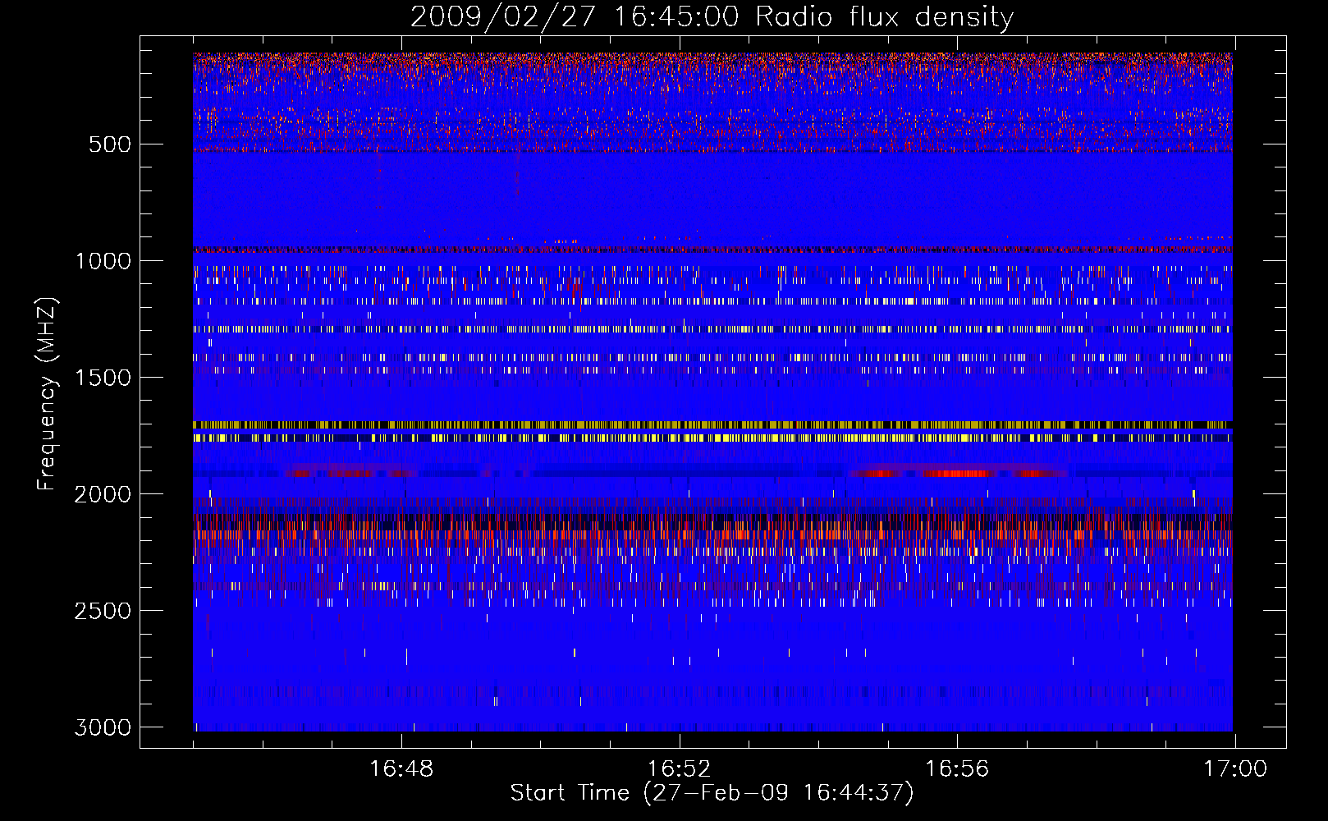The image size is (1328, 821).
Task: Click the "Start Time (27-Feb-09 16:44:37)" label
Action: pos(712,793)
